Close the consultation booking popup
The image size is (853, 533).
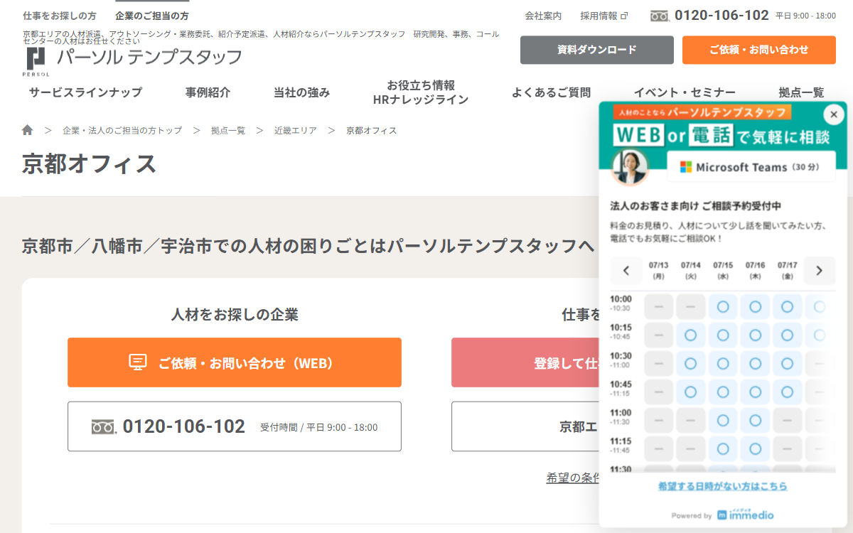click(833, 114)
